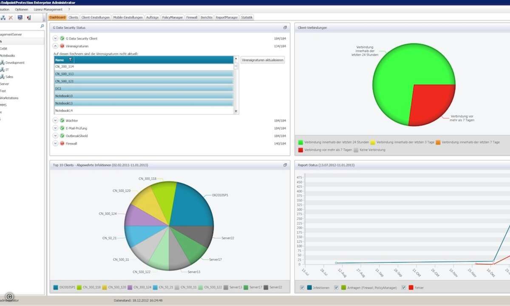This screenshot has width=510, height=306.
Task: Select Sales group in sidebar tree
Action: [x=9, y=76]
